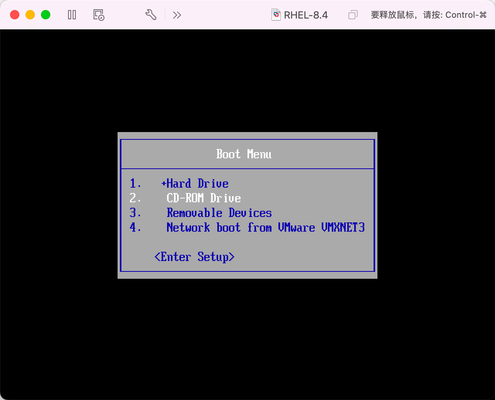
Task: Expand the plus sign beside Hard Drive
Action: pos(164,183)
